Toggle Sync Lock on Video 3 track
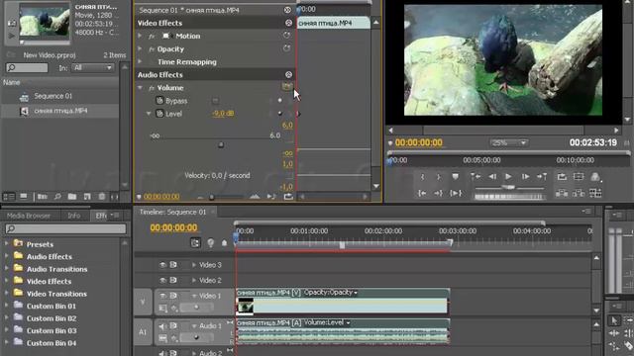 [x=173, y=265]
